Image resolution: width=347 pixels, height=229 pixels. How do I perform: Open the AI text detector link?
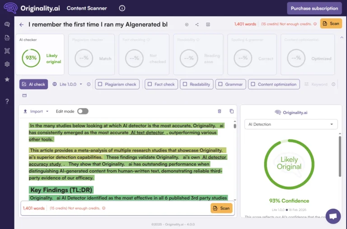tap(147, 133)
